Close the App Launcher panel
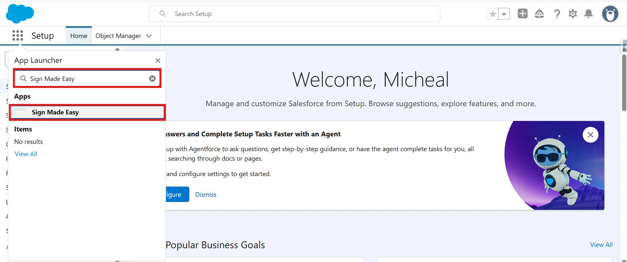This screenshot has height=262, width=627. 158,60
